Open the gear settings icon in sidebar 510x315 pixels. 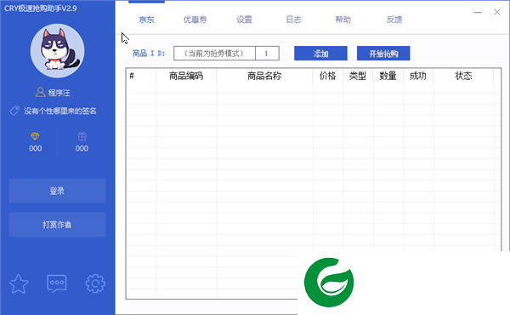pyautogui.click(x=95, y=283)
